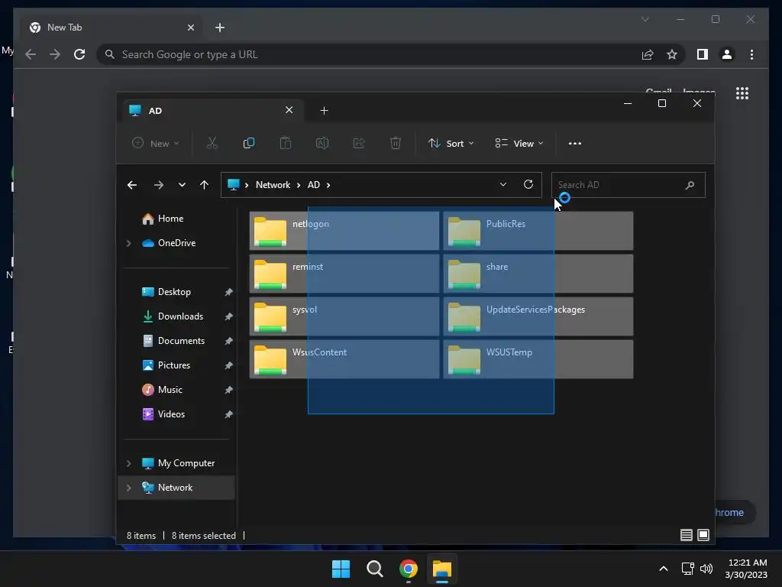Reload the Chrome page
This screenshot has width=782, height=587.
tap(79, 54)
